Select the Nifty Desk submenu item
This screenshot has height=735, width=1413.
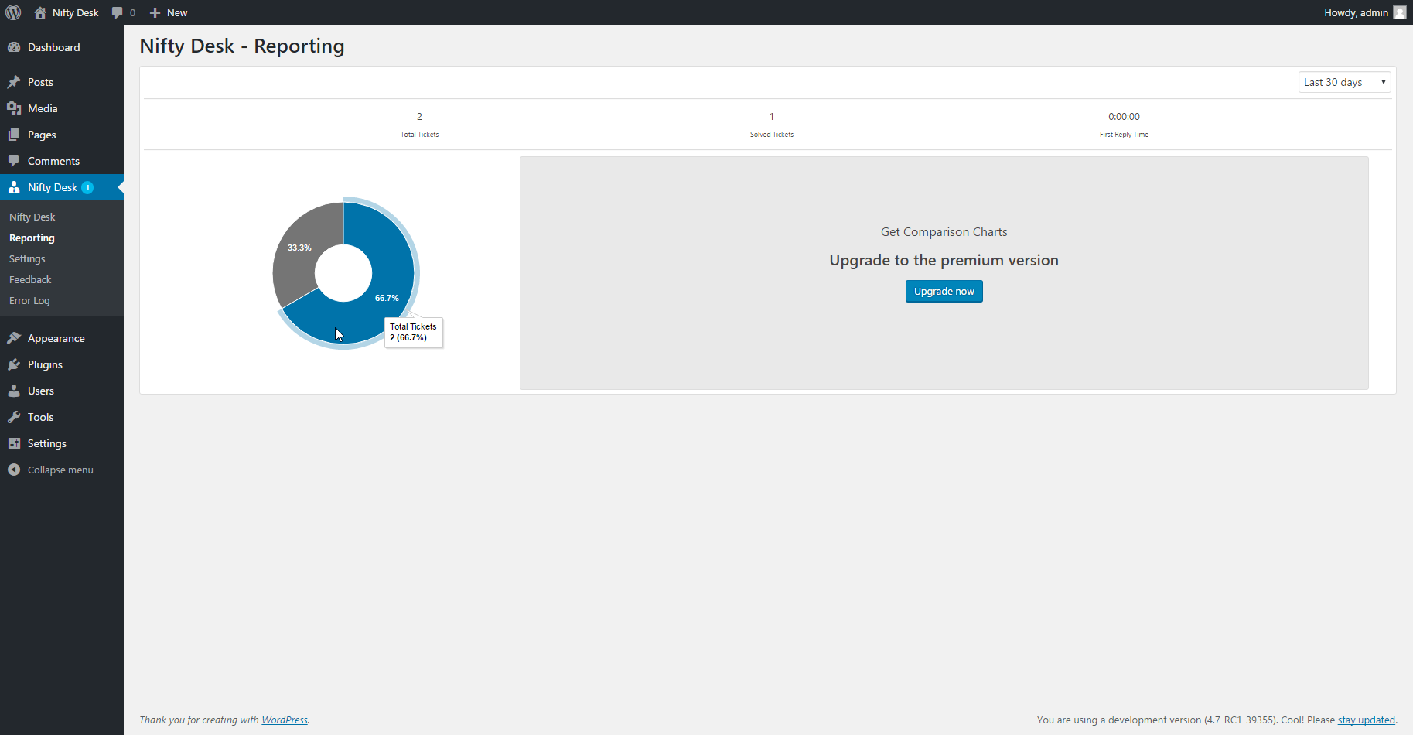(x=32, y=217)
